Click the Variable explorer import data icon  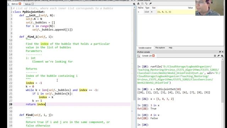click(x=138, y=4)
